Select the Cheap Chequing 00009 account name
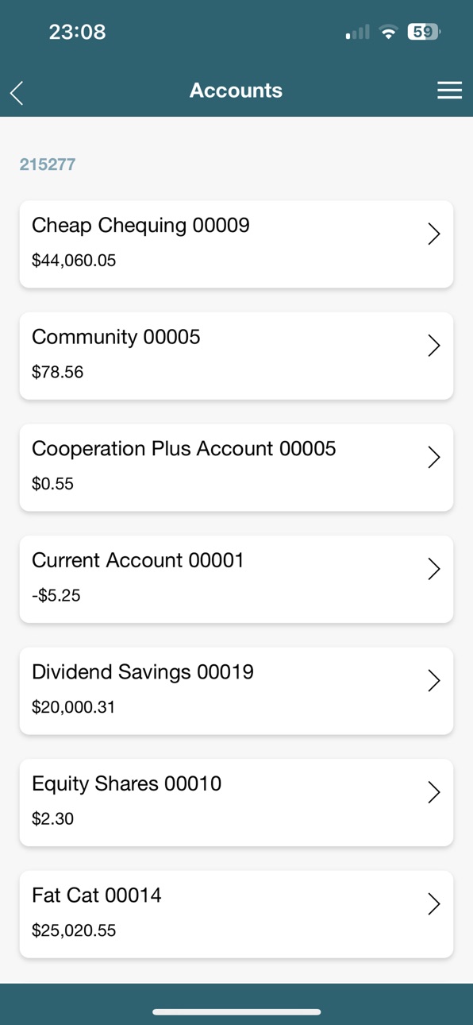Viewport: 473px width, 1025px height. point(140,226)
